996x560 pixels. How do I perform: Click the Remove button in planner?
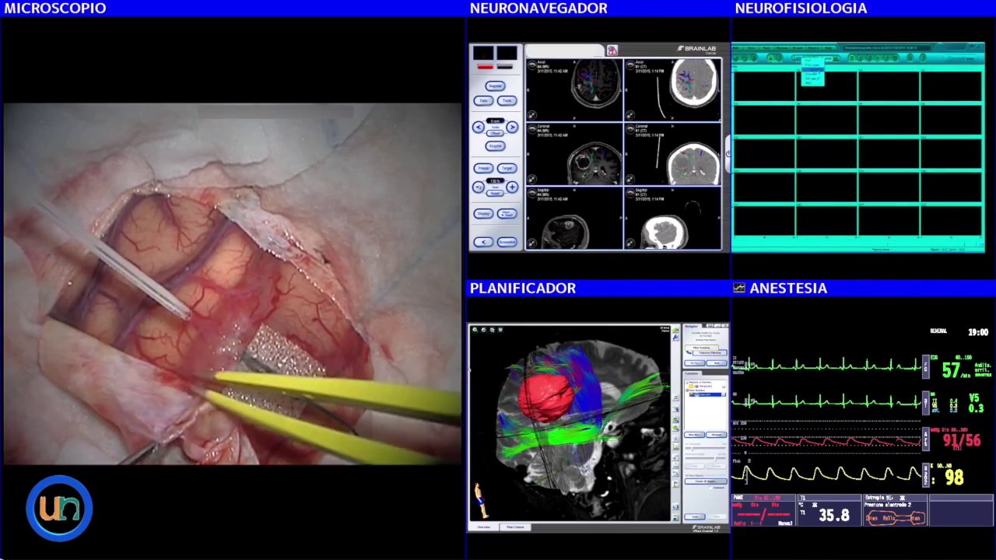tap(717, 435)
